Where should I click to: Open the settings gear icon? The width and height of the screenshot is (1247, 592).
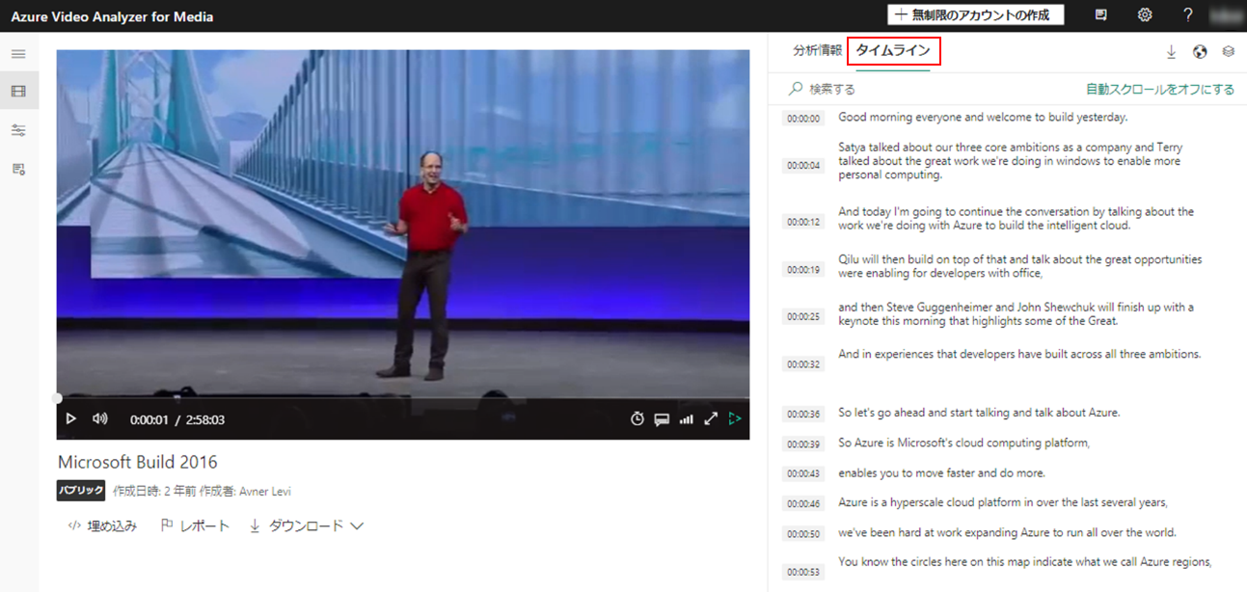tap(1145, 15)
